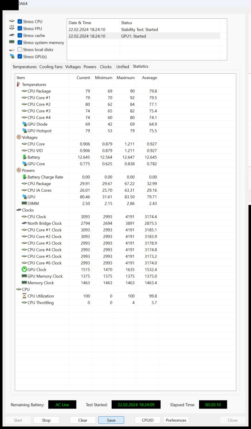This screenshot has width=251, height=429.
Task: Open the Unified tab
Action: point(123,67)
